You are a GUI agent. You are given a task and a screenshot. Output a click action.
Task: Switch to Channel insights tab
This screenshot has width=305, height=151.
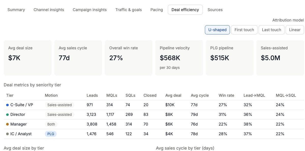pyautogui.click(x=49, y=10)
